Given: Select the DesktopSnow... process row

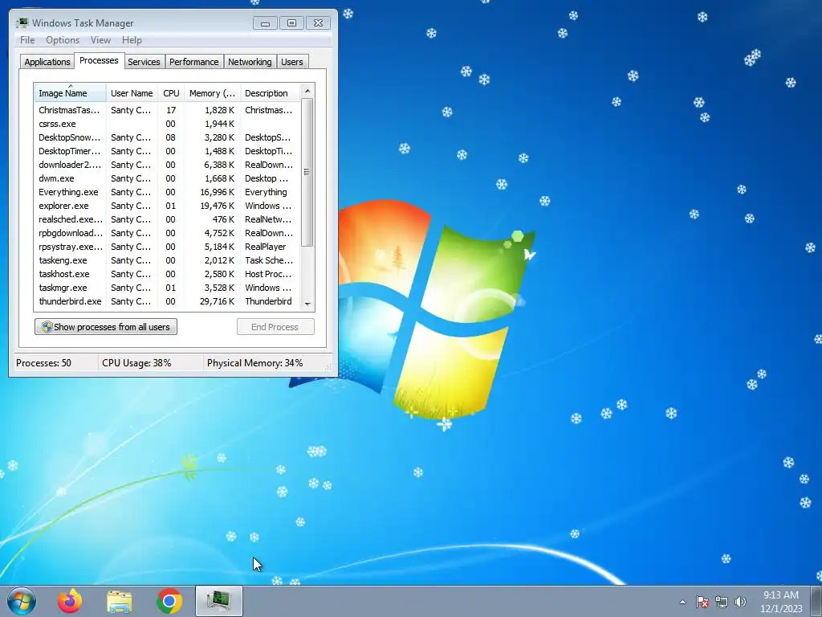Looking at the screenshot, I should pos(167,137).
